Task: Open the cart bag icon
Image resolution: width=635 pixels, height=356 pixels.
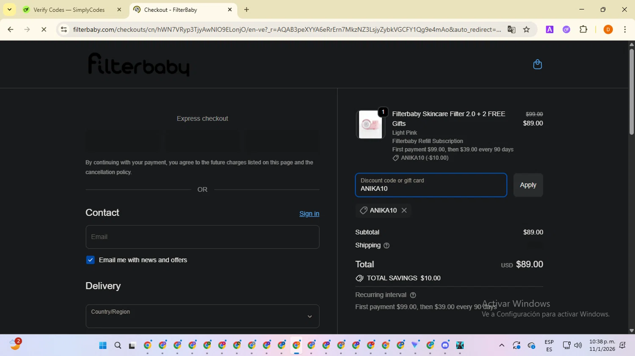Action: click(537, 64)
